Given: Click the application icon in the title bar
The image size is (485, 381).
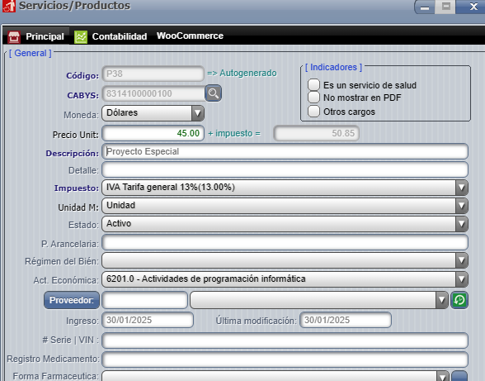Looking at the screenshot, I should coord(9,6).
